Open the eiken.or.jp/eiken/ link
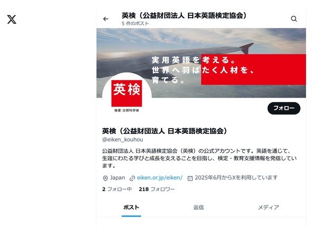Image resolution: width=316 pixels, height=227 pixels. 160,178
